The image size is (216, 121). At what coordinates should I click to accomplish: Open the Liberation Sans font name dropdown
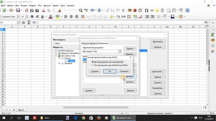click(x=18, y=16)
